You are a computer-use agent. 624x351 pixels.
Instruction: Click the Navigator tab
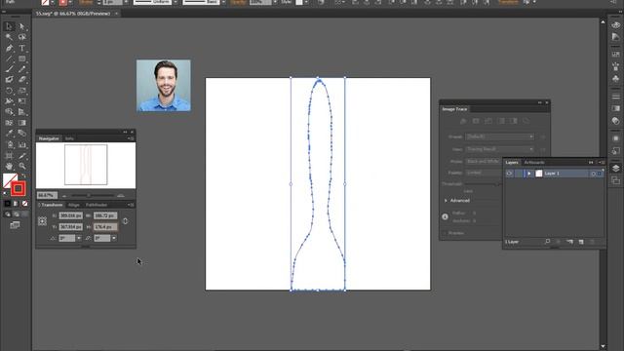pyautogui.click(x=49, y=138)
